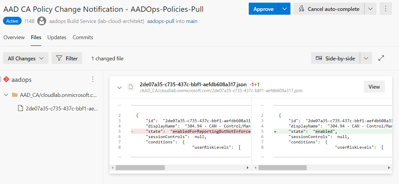The width and height of the screenshot is (399, 184).
Task: Click the right diff horizontal scrollbar thumb
Action: pos(282,168)
